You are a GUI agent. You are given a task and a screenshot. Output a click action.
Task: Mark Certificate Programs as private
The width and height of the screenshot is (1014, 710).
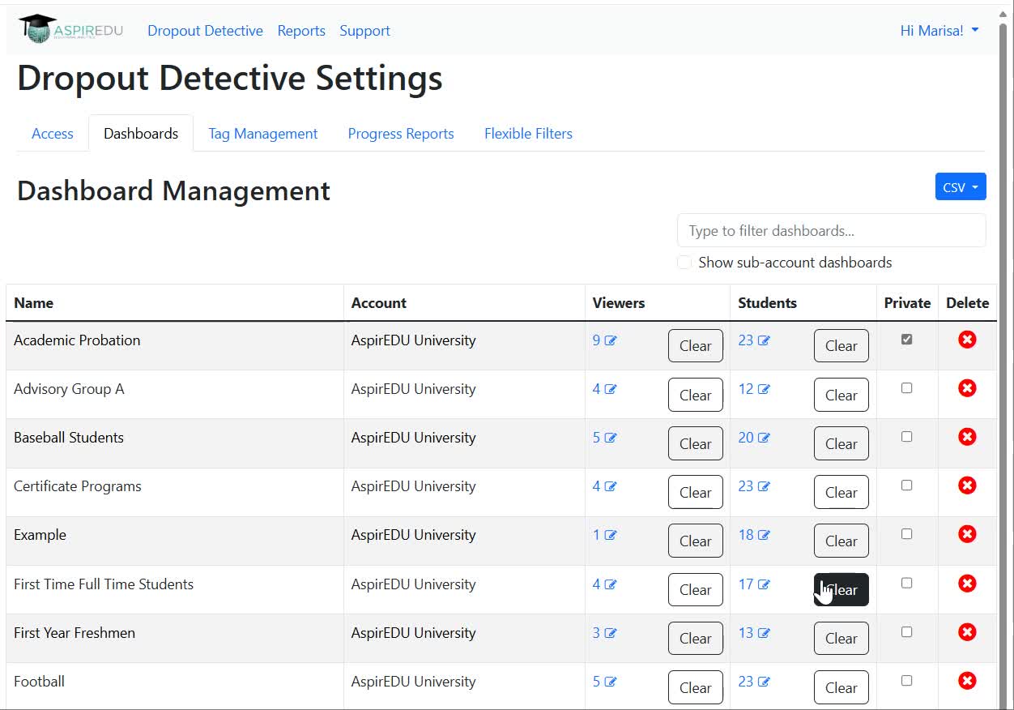tap(906, 485)
